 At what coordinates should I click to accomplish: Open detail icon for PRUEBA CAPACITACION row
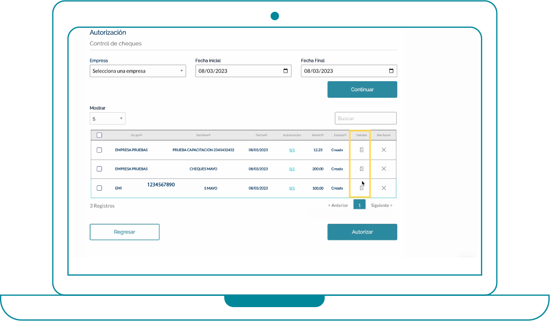tap(362, 150)
